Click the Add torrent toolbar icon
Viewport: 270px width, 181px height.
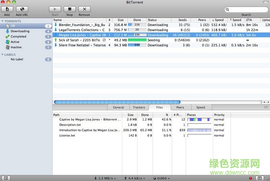click(7, 9)
